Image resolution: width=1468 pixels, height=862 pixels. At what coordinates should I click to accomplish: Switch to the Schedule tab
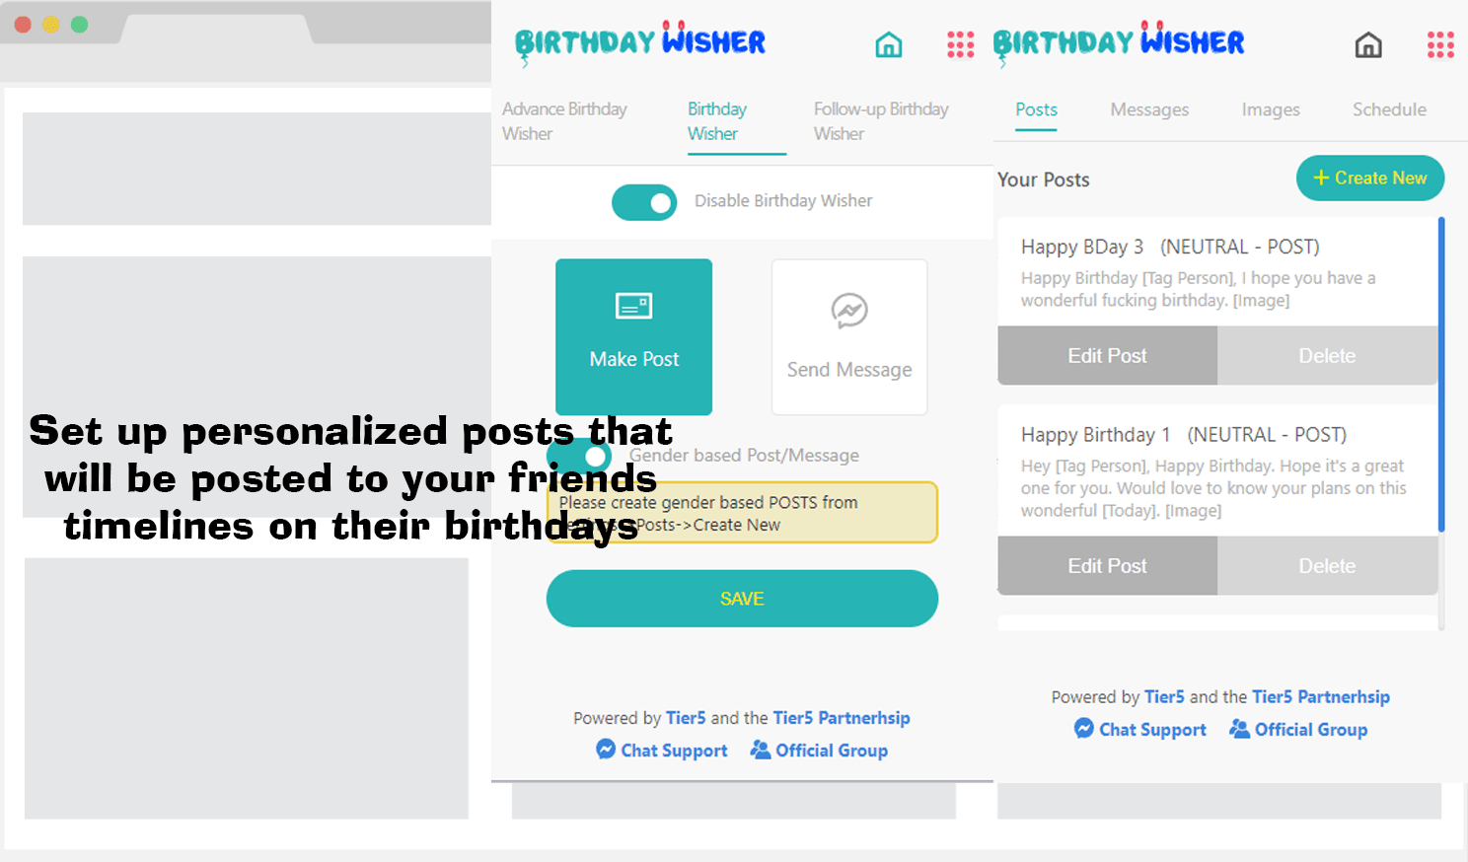pyautogui.click(x=1388, y=109)
